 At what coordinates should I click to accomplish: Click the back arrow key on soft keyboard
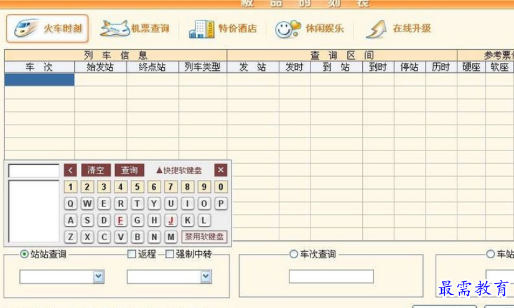(x=70, y=170)
